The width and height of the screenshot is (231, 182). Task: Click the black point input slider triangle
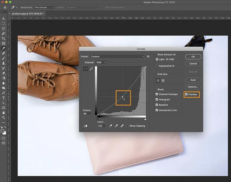coord(97,119)
